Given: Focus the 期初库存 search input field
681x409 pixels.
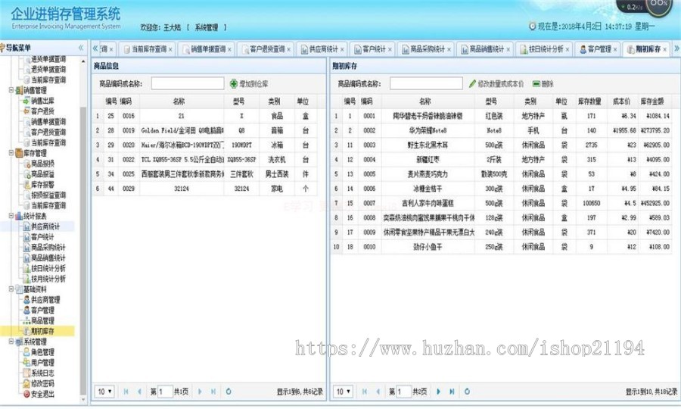Looking at the screenshot, I should (x=426, y=83).
